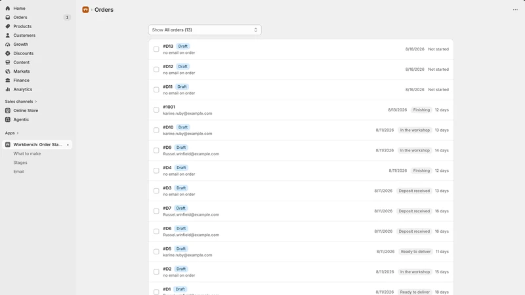Open the Show All orders (13) dropdown
Image resolution: width=525 pixels, height=295 pixels.
tap(205, 29)
